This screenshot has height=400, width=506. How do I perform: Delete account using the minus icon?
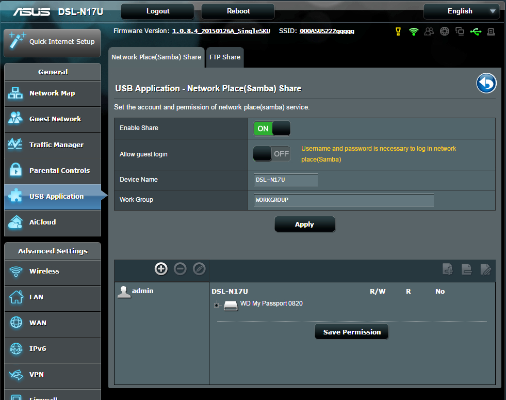tap(180, 268)
